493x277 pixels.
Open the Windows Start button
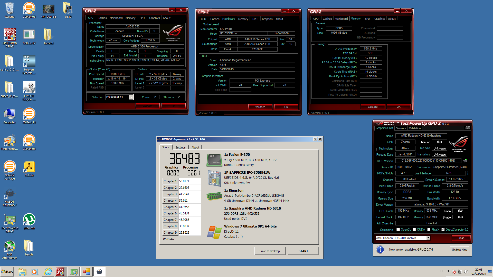[x=7, y=272]
